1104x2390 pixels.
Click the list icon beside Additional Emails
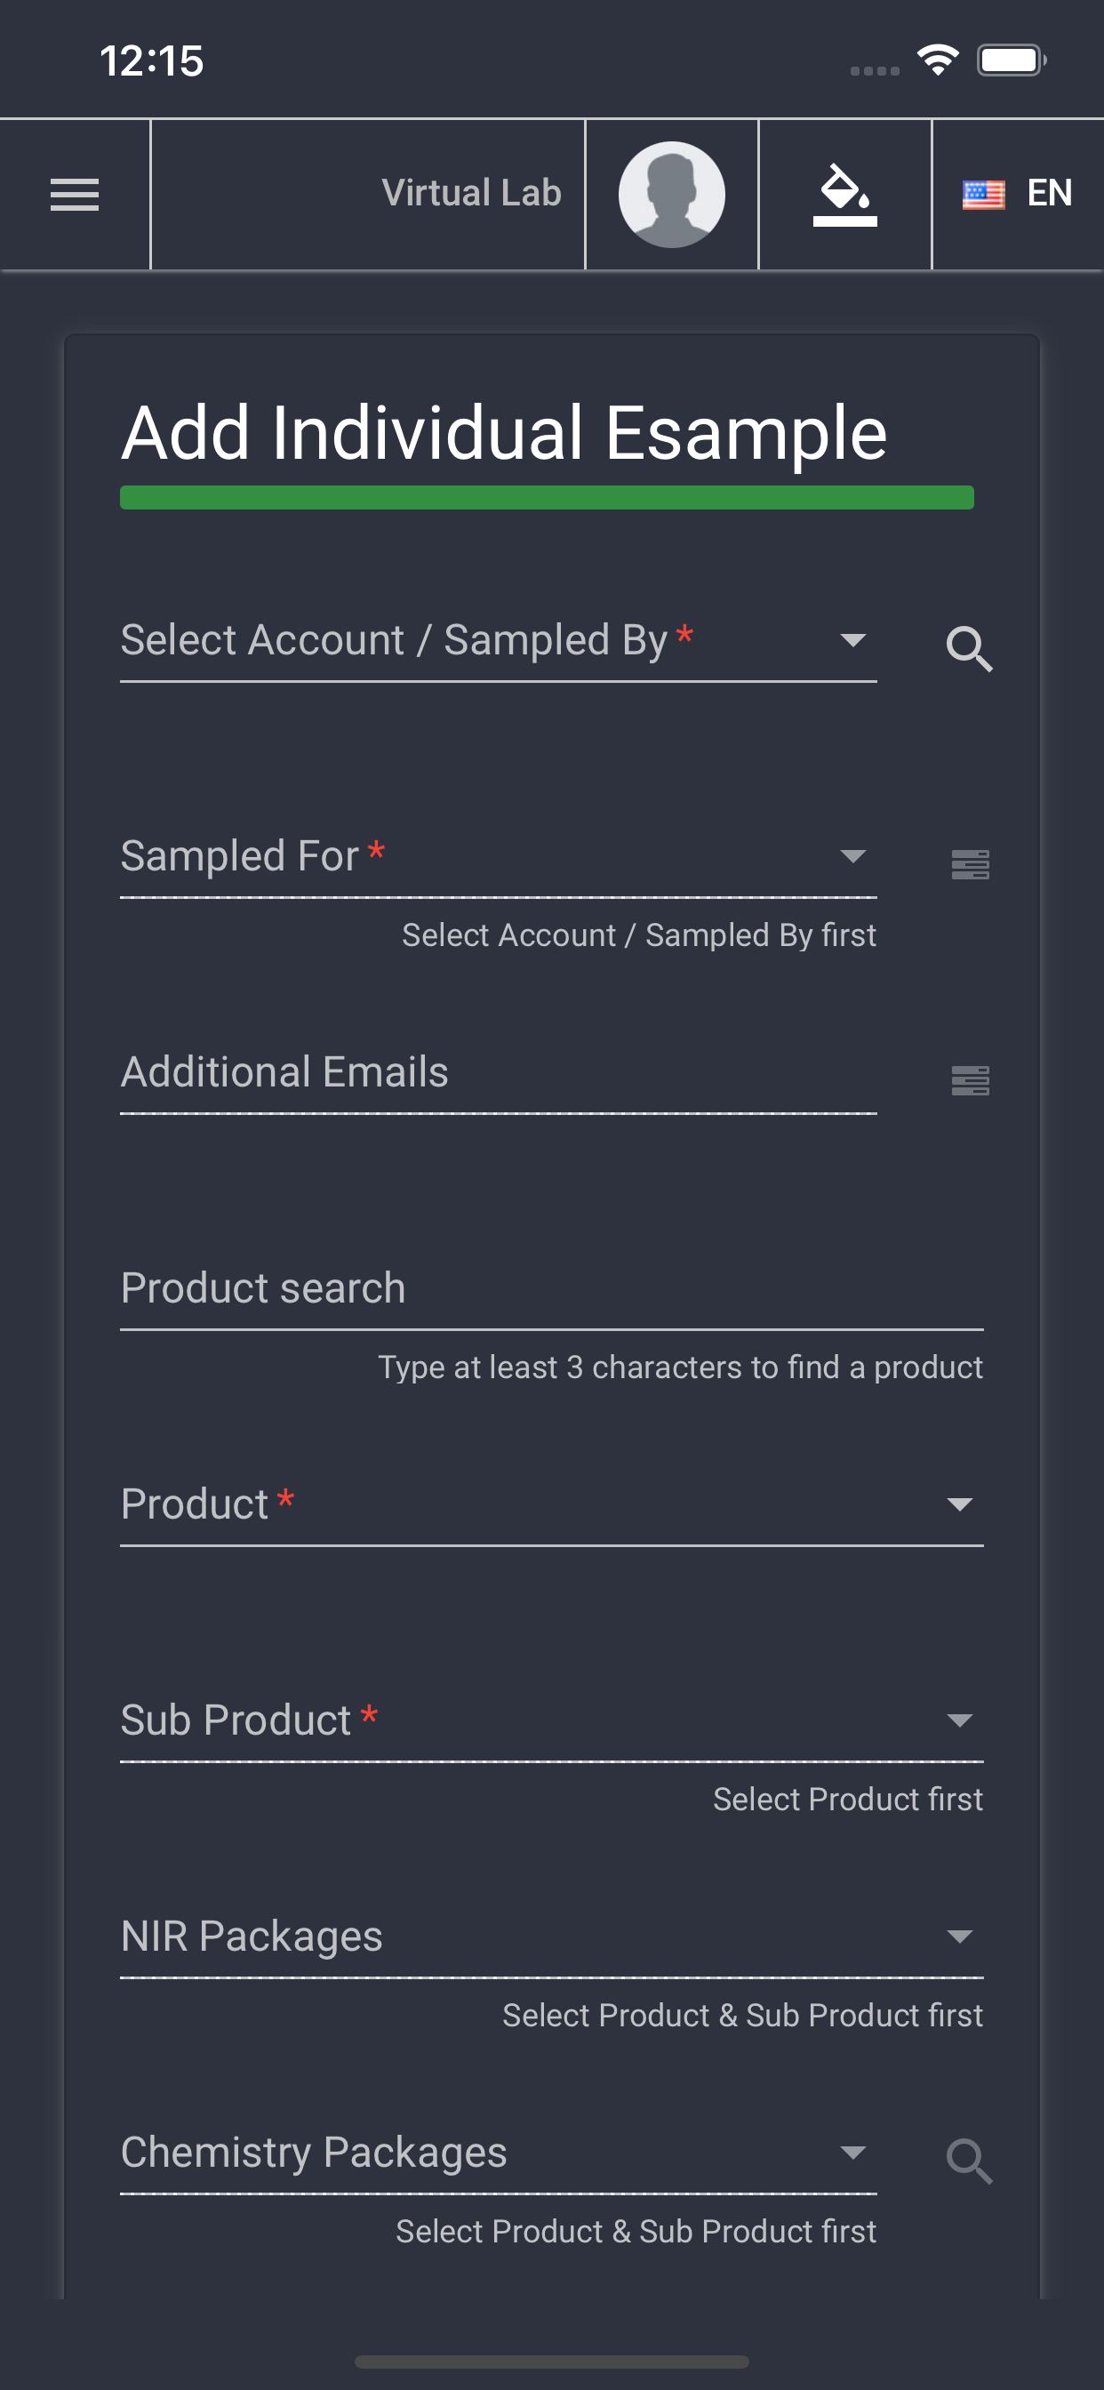(x=971, y=1081)
